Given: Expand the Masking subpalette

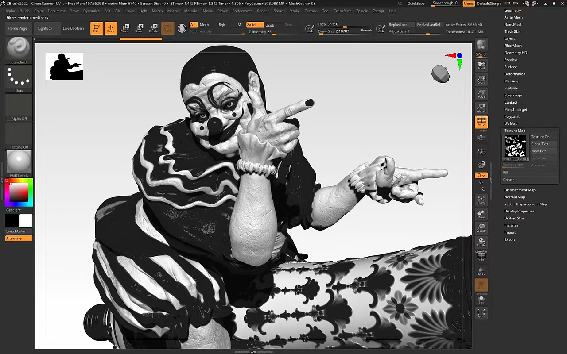Looking at the screenshot, I should [511, 81].
